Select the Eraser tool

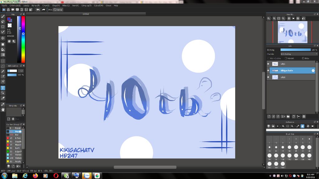[3, 21]
